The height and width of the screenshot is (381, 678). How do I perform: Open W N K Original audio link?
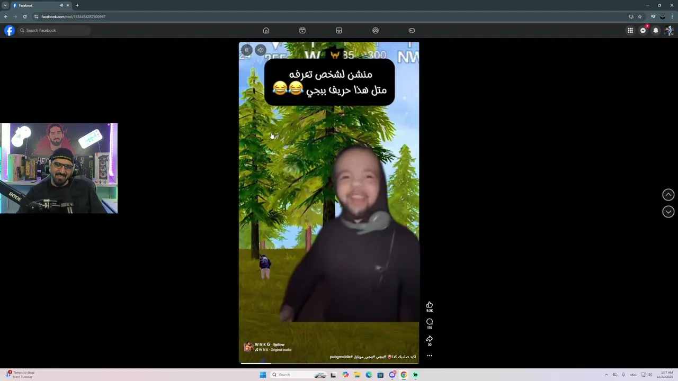273,350
